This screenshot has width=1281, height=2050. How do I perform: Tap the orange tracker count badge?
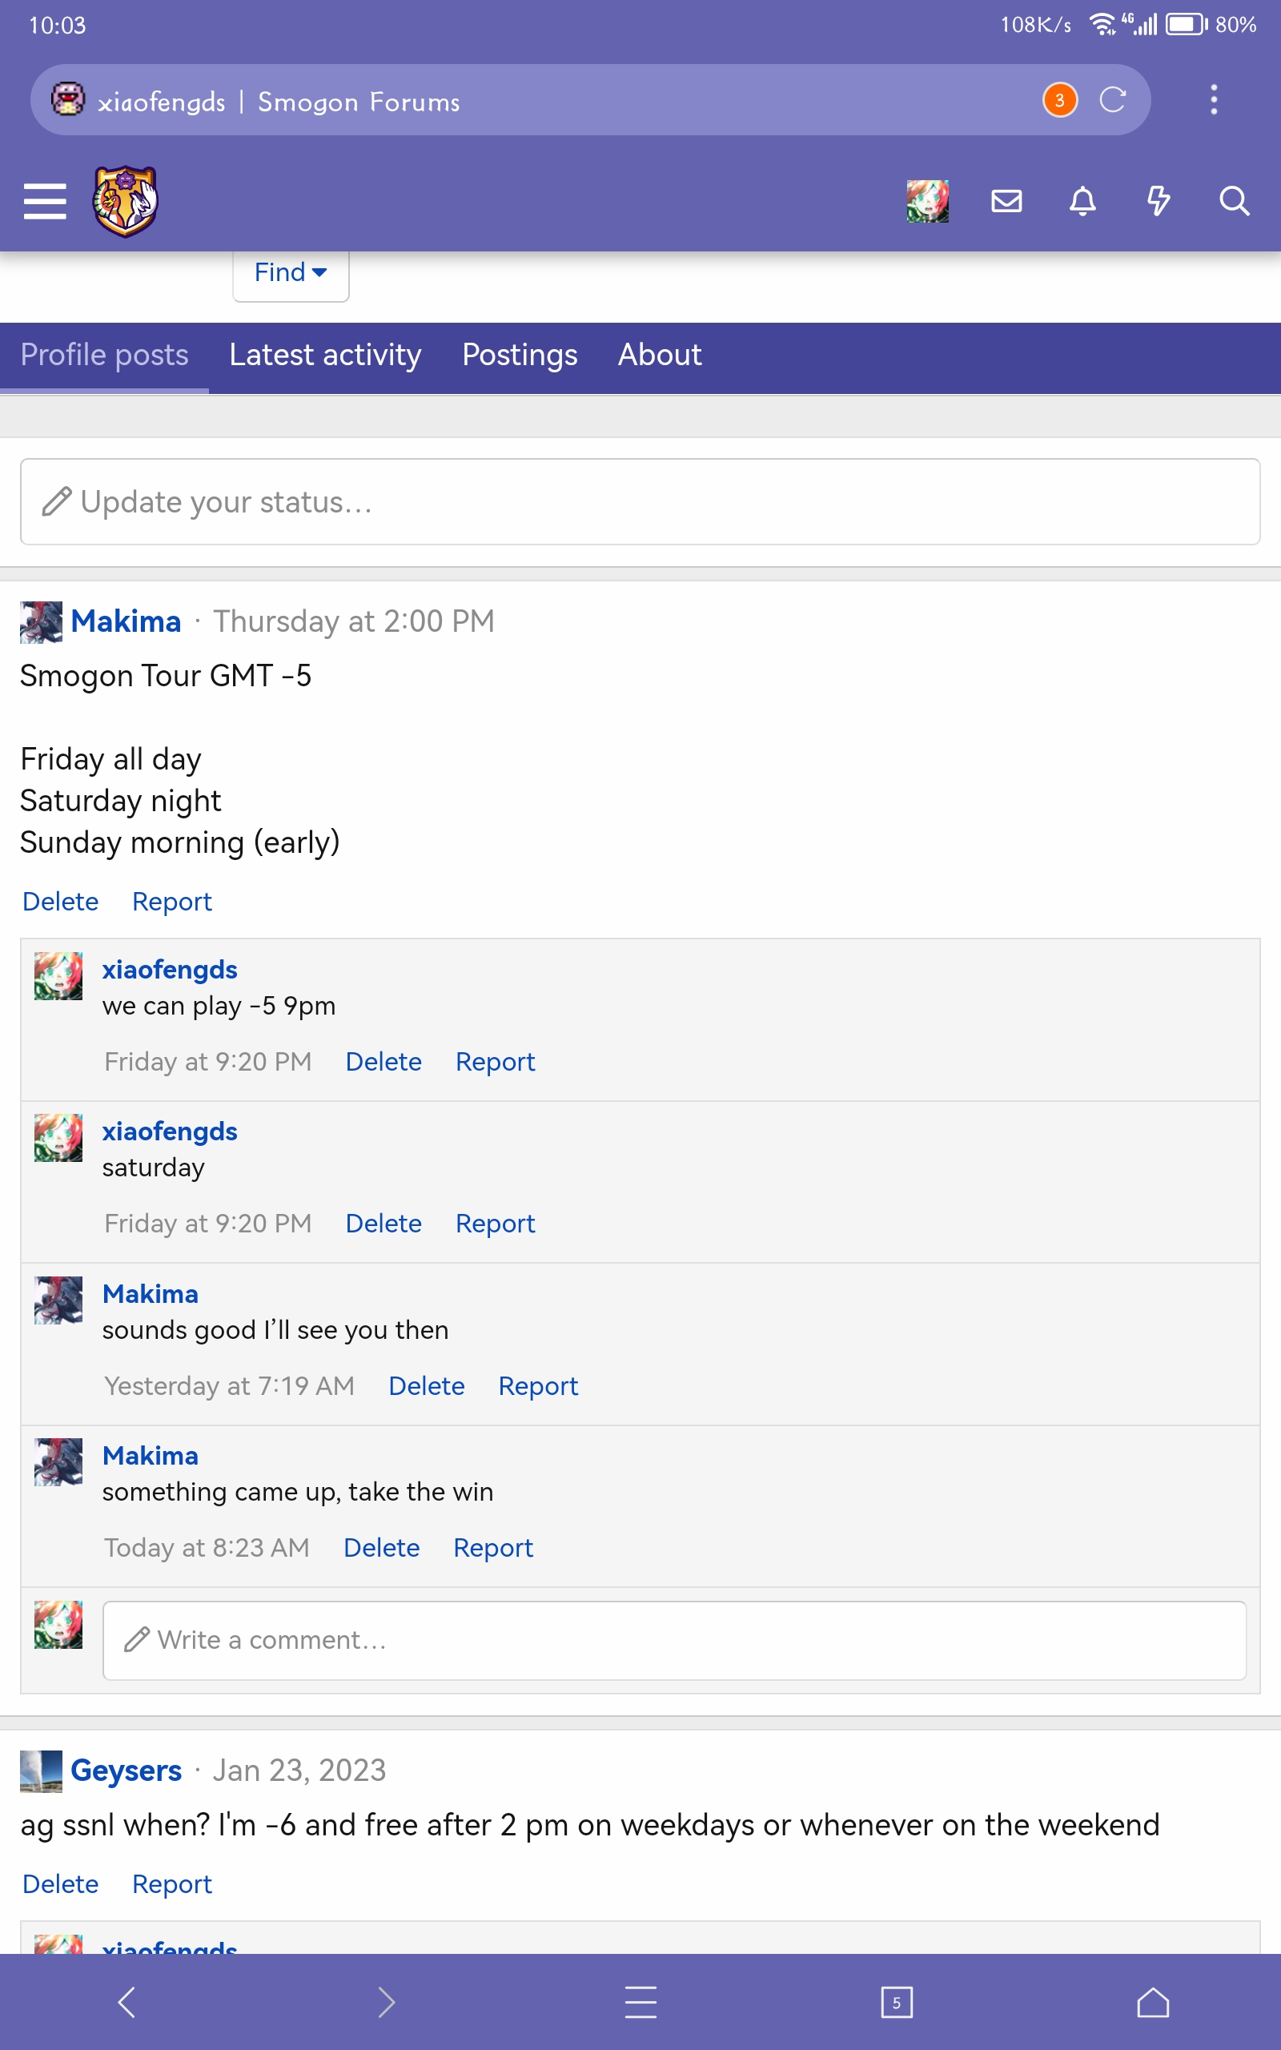click(1059, 100)
